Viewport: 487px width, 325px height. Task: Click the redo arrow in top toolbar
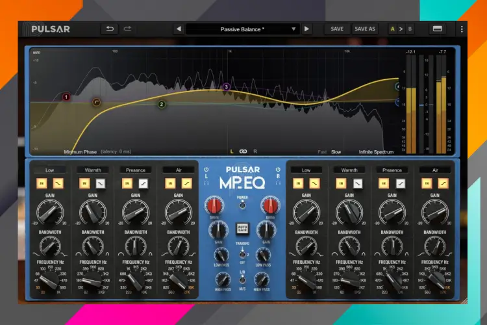click(127, 29)
